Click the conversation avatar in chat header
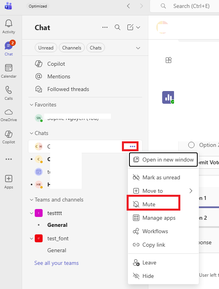Viewport: 219px width, 289px height. click(163, 27)
